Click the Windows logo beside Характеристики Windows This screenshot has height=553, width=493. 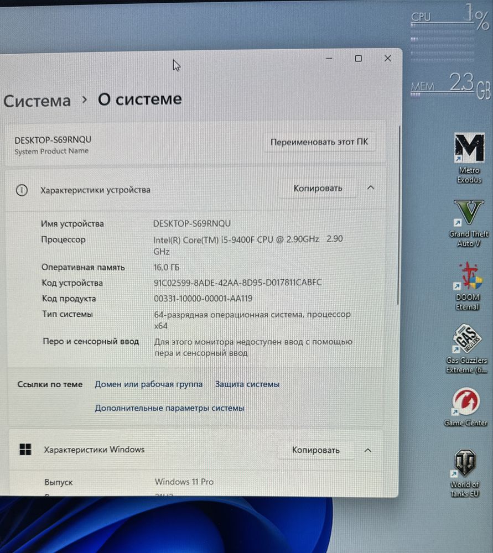pos(25,449)
